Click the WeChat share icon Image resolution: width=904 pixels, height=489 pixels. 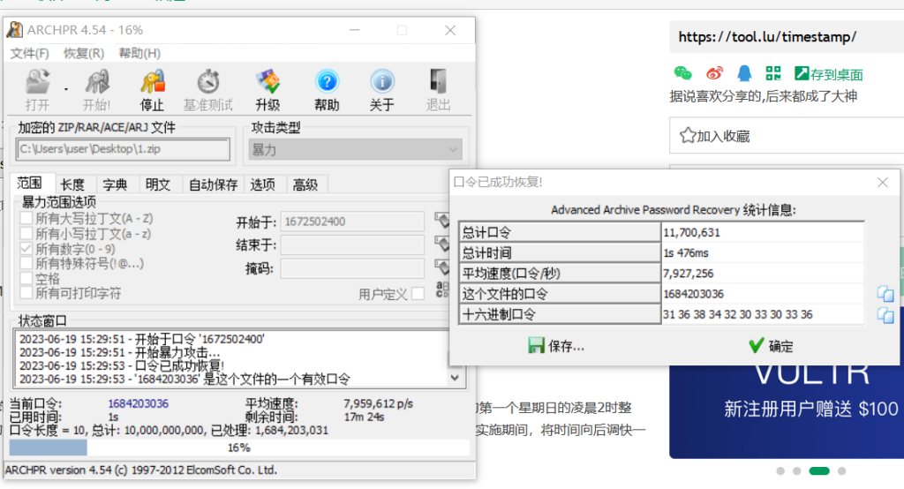point(683,73)
